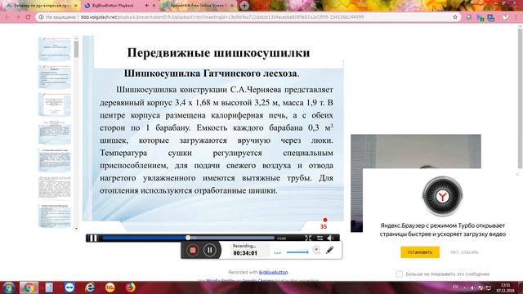Reload the current page

pos(28,17)
